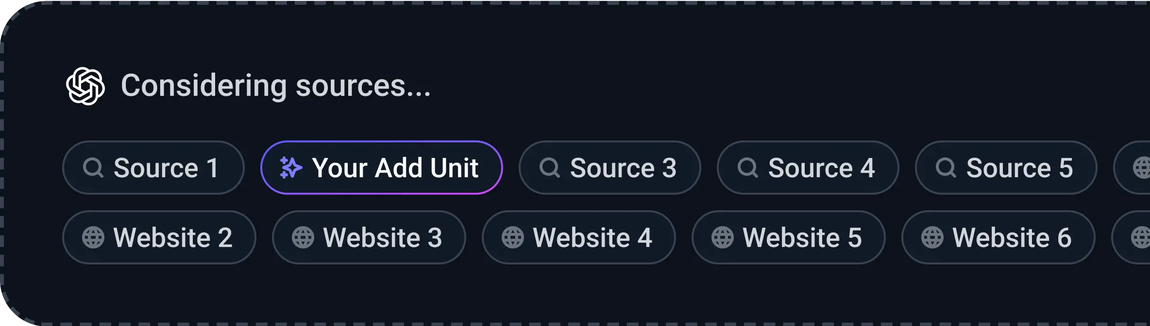Choose the Source 4 pill
The height and width of the screenshot is (326, 1150).
pyautogui.click(x=808, y=168)
